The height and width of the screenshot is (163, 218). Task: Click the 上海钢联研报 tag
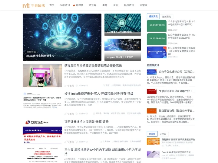pyautogui.click(x=135, y=142)
